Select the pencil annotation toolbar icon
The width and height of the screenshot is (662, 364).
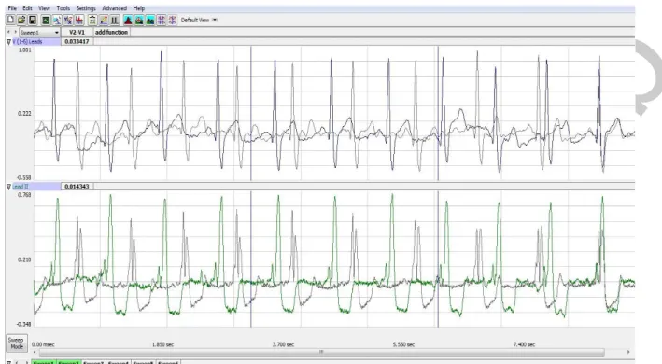click(x=103, y=20)
